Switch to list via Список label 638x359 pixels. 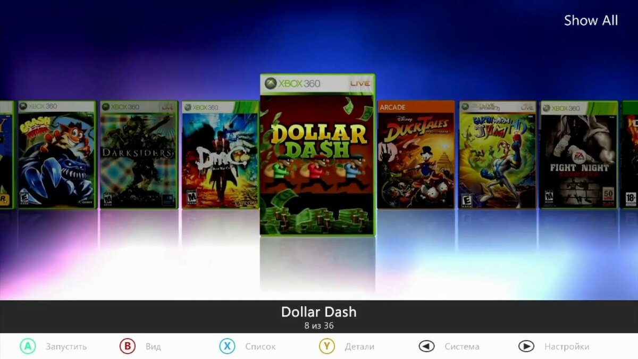[x=261, y=347]
